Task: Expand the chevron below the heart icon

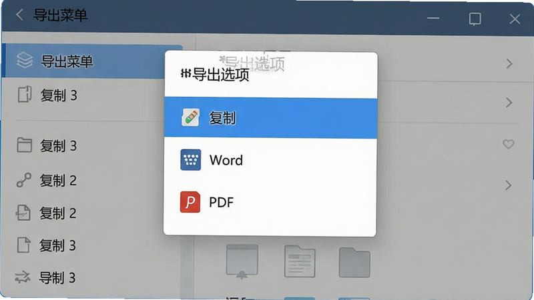Action: (x=509, y=185)
